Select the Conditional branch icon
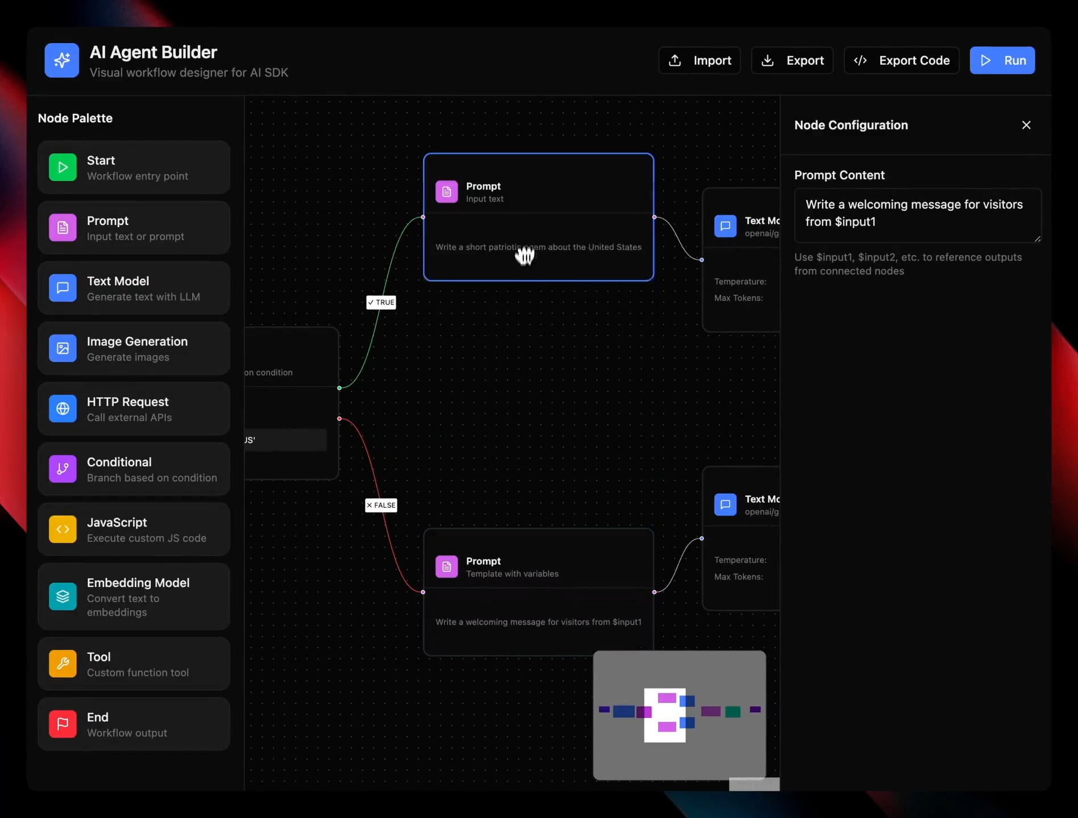The height and width of the screenshot is (818, 1078). (63, 469)
